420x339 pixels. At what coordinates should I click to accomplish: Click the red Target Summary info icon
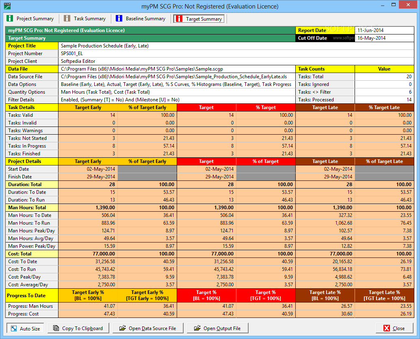coord(179,18)
